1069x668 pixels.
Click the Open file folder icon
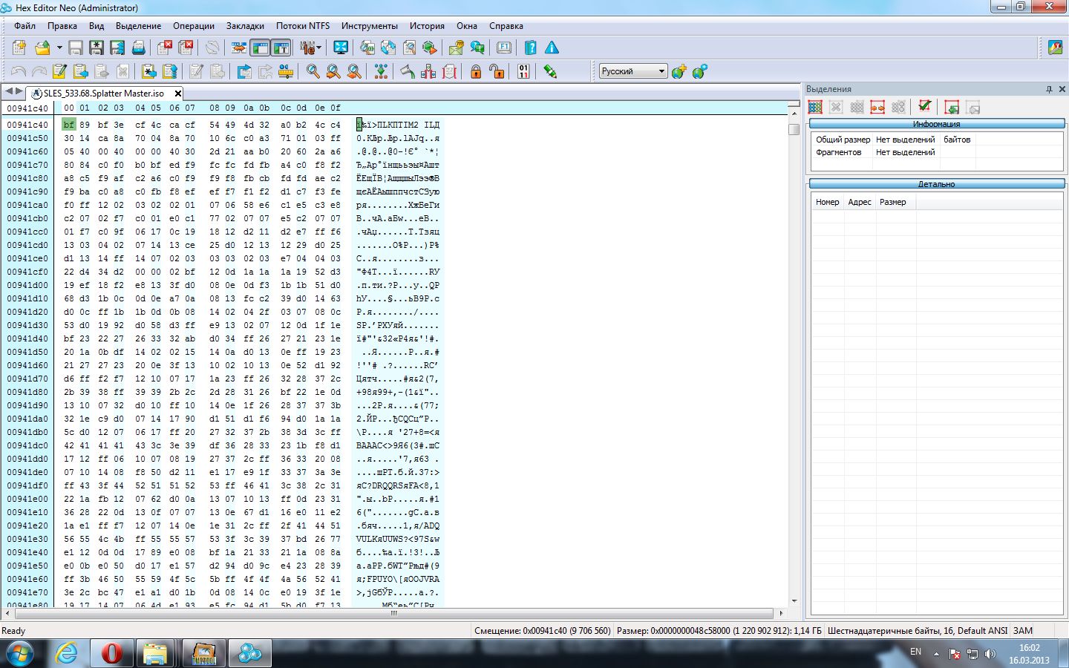[42, 48]
